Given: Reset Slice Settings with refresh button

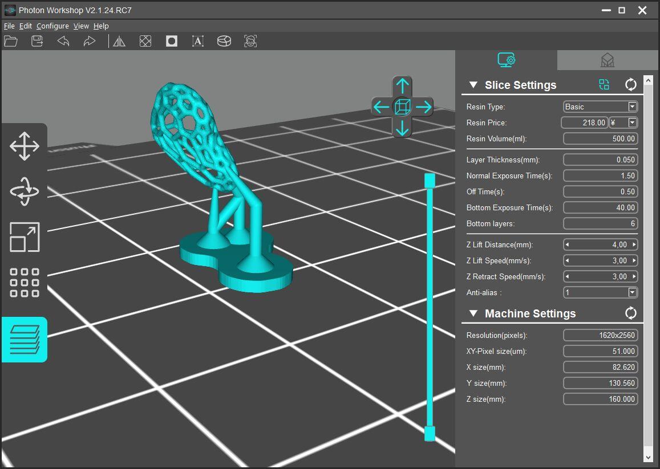Looking at the screenshot, I should coord(630,85).
